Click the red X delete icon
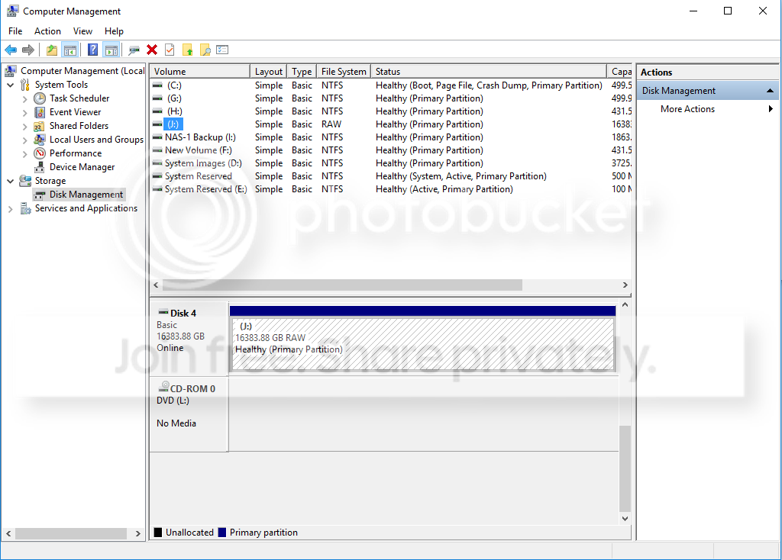The image size is (782, 560). point(152,50)
